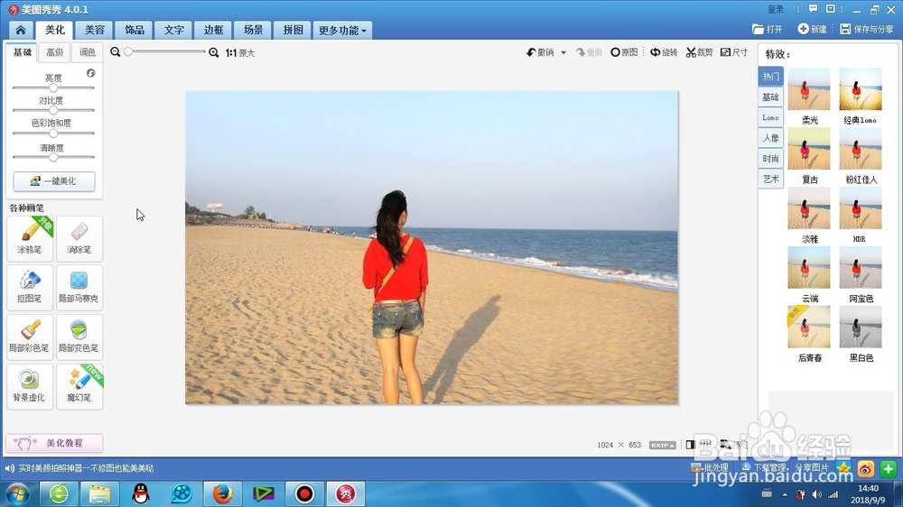The image size is (903, 507).
Task: Click the 色彩饱和度 slider handle
Action: click(x=53, y=133)
